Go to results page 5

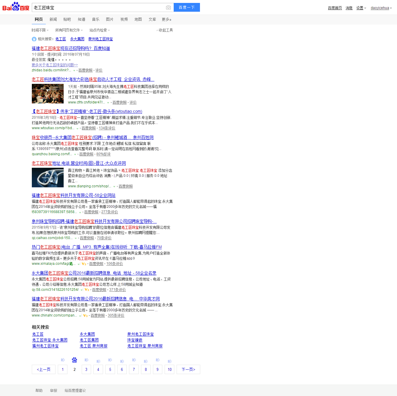click(x=110, y=369)
